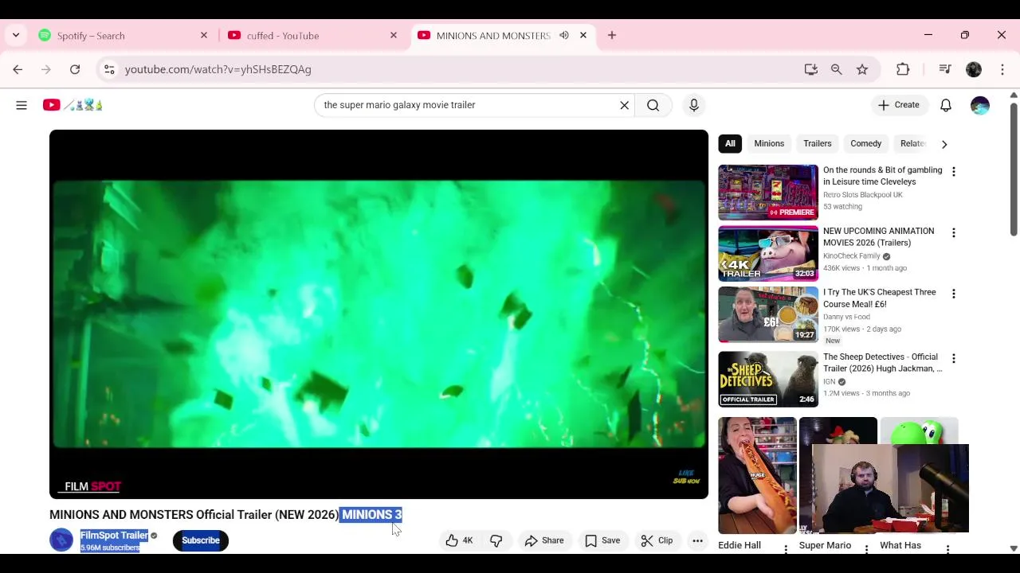Save the video to playlist
The width and height of the screenshot is (1020, 573).
click(602, 540)
